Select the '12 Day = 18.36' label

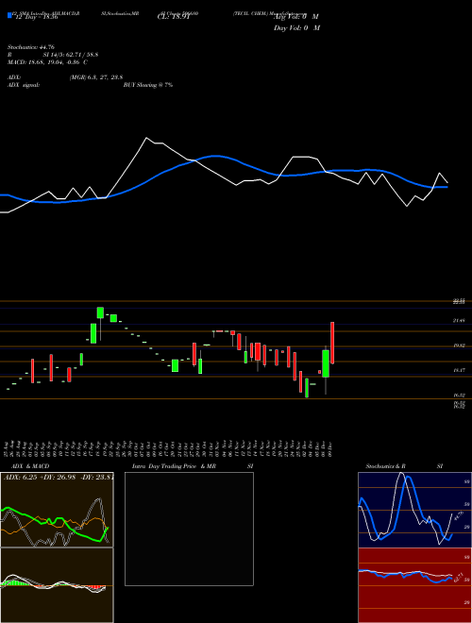click(37, 17)
